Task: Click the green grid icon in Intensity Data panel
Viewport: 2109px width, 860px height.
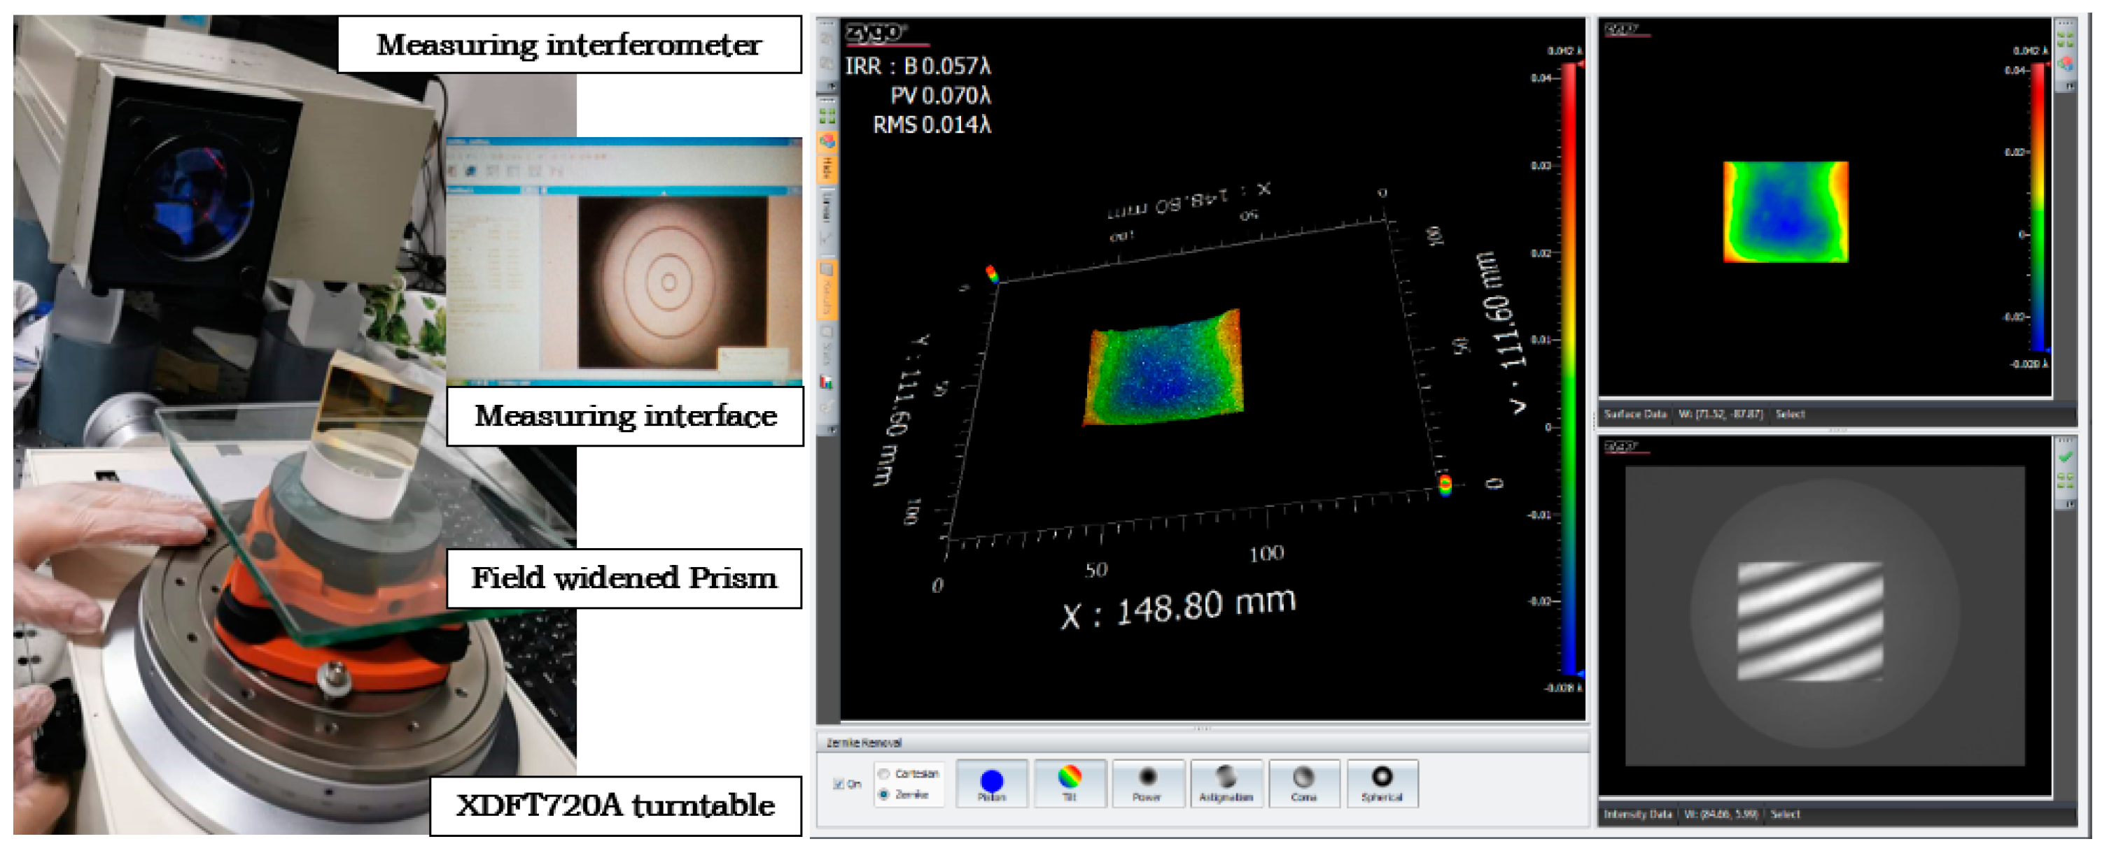Action: click(x=2066, y=482)
